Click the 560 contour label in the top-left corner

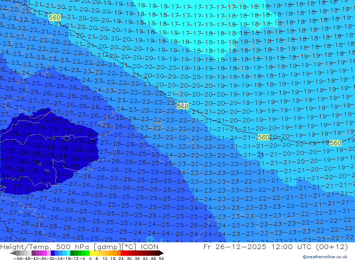pyautogui.click(x=55, y=17)
